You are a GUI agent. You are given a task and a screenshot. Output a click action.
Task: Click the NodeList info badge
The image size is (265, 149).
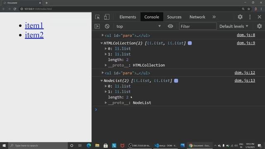coord(176,81)
